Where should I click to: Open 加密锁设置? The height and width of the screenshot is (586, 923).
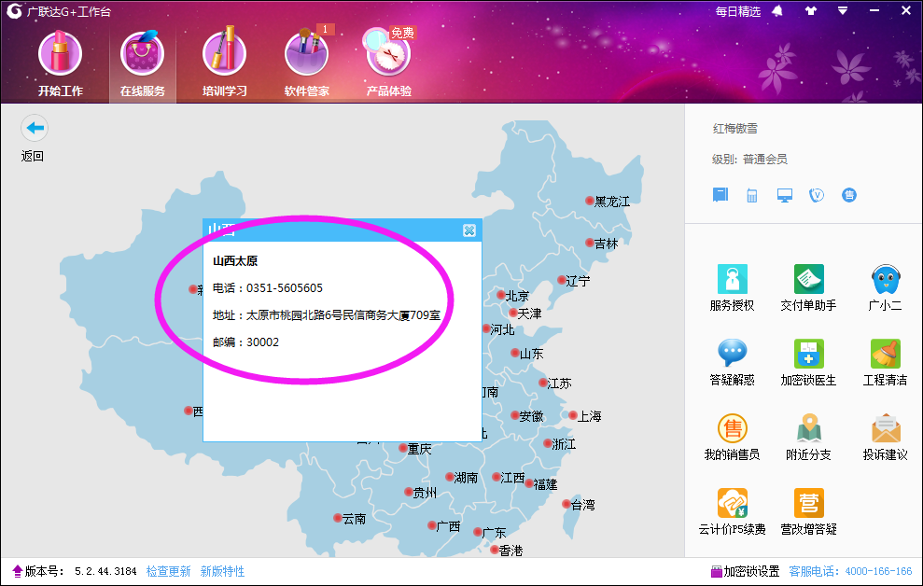coord(746,571)
